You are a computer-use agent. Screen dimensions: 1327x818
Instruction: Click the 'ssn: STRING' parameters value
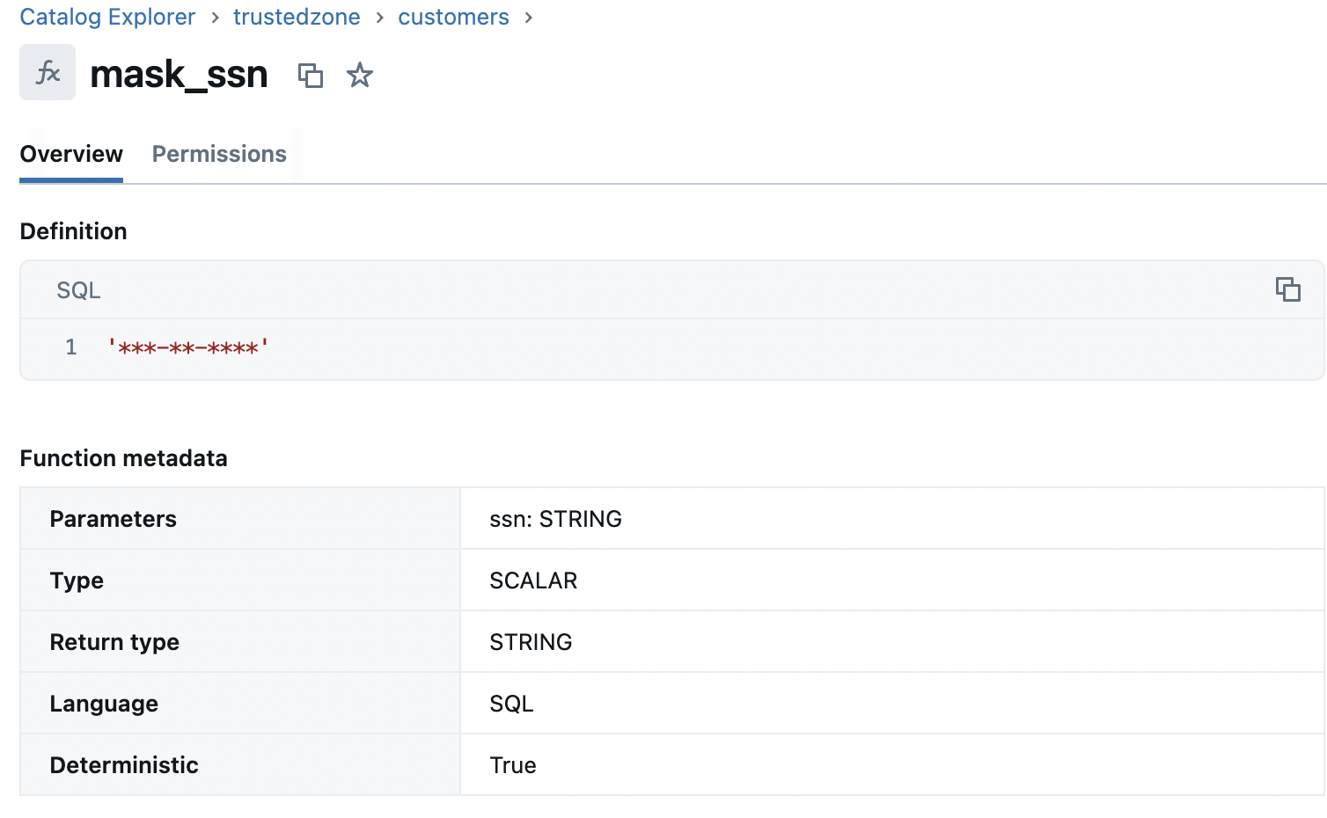(x=555, y=519)
